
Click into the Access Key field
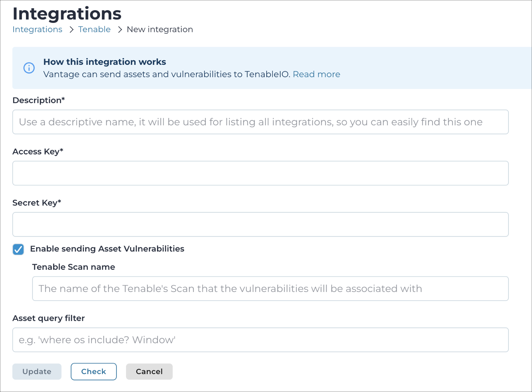pos(260,173)
